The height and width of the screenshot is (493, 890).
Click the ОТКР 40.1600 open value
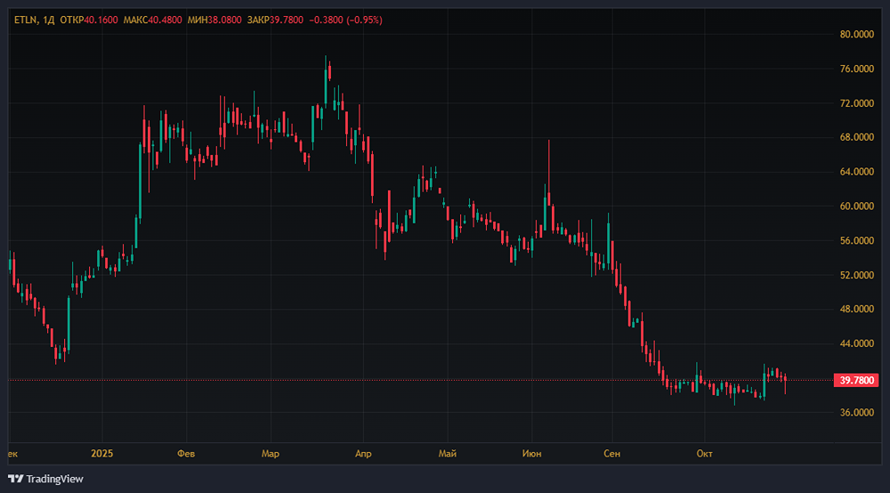[88, 20]
